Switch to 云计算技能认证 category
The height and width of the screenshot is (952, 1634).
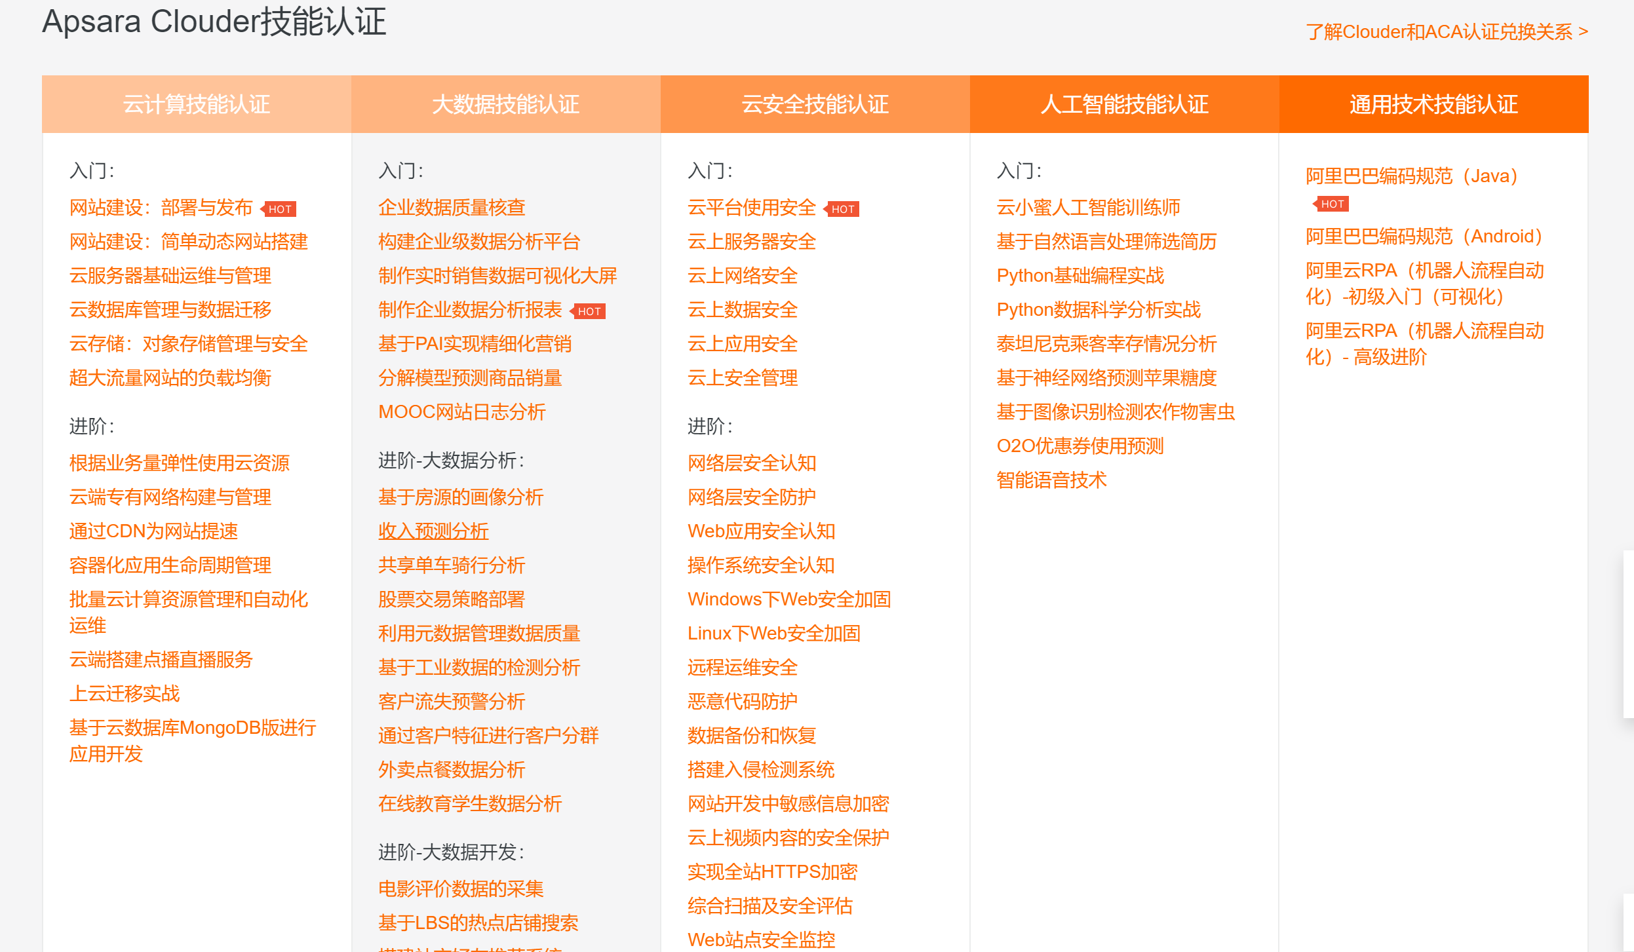point(196,104)
